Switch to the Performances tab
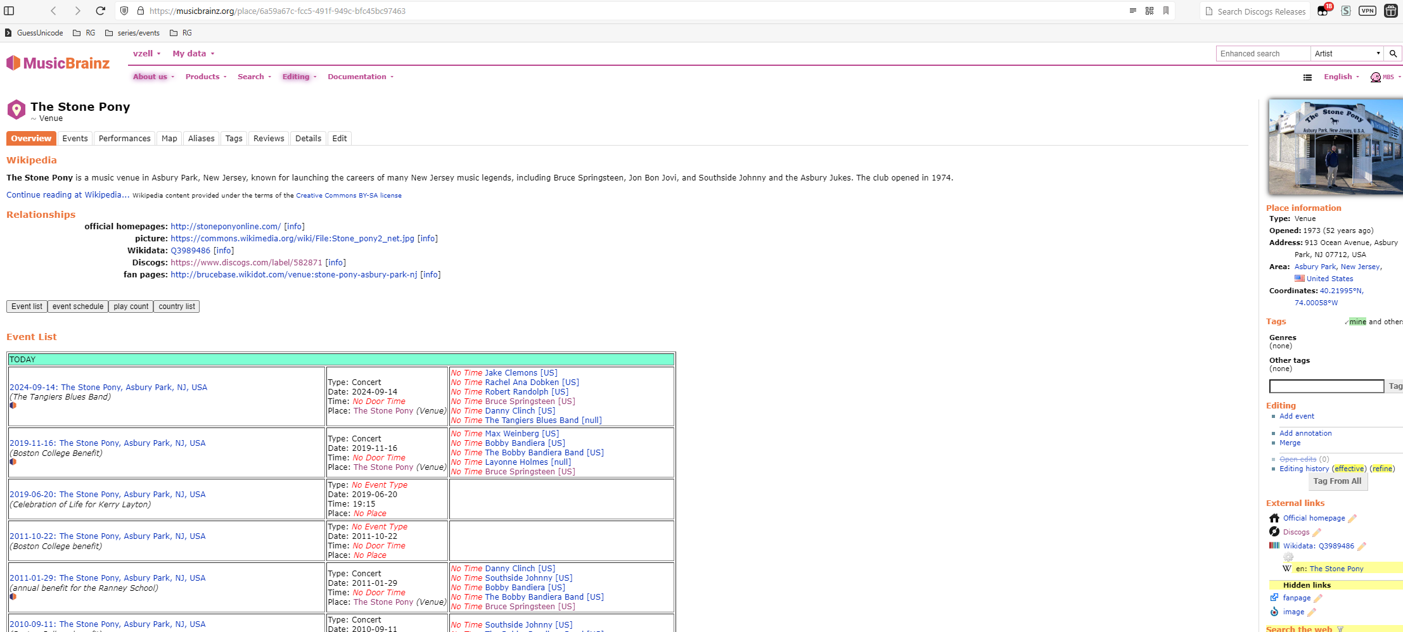The image size is (1403, 632). point(124,139)
